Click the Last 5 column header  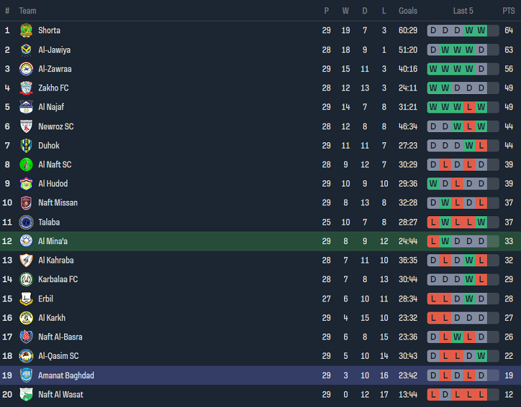(463, 11)
